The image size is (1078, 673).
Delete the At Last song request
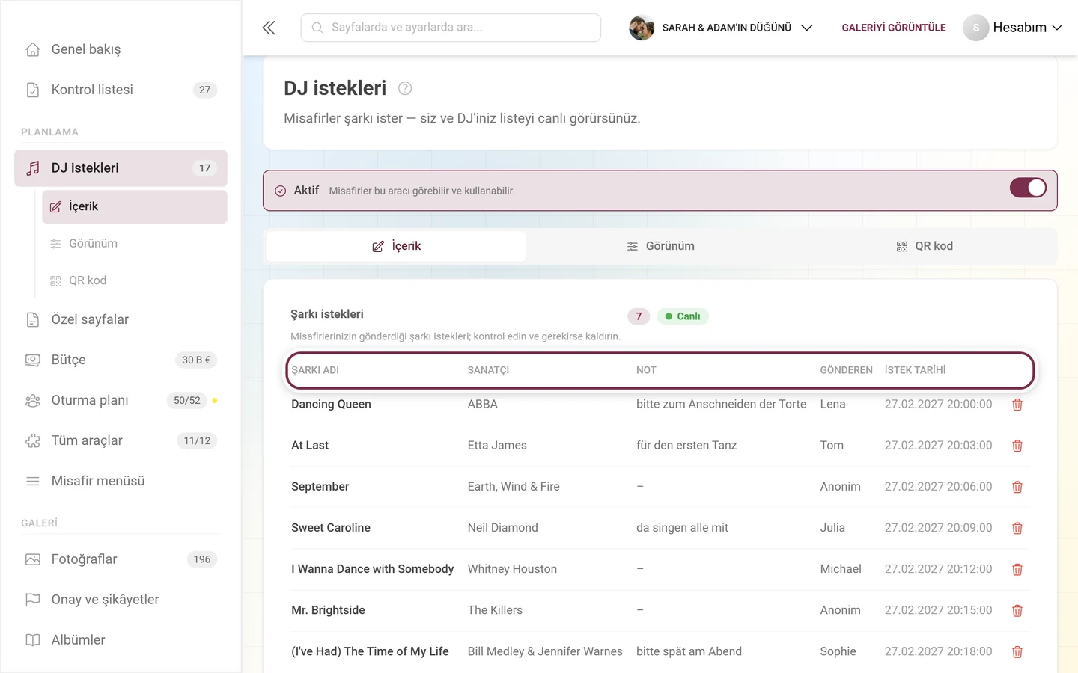(1017, 446)
